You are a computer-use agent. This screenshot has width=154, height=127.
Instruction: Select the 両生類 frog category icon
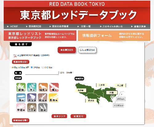tap(32, 98)
